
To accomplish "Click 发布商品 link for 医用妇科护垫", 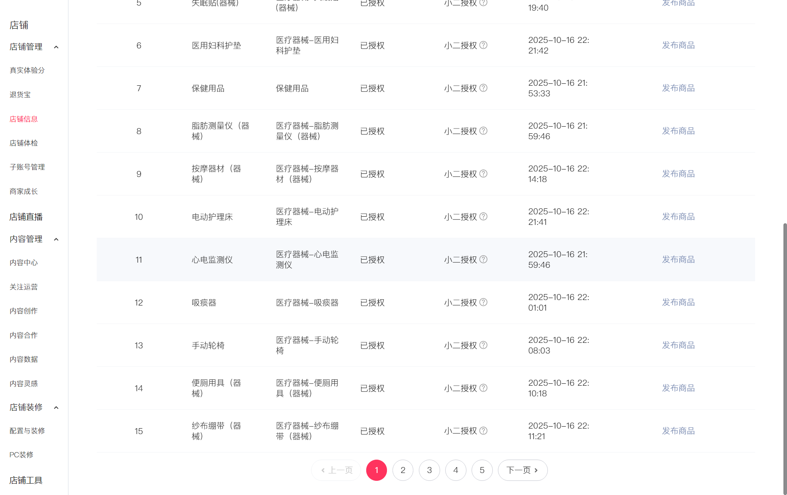I will click(678, 45).
